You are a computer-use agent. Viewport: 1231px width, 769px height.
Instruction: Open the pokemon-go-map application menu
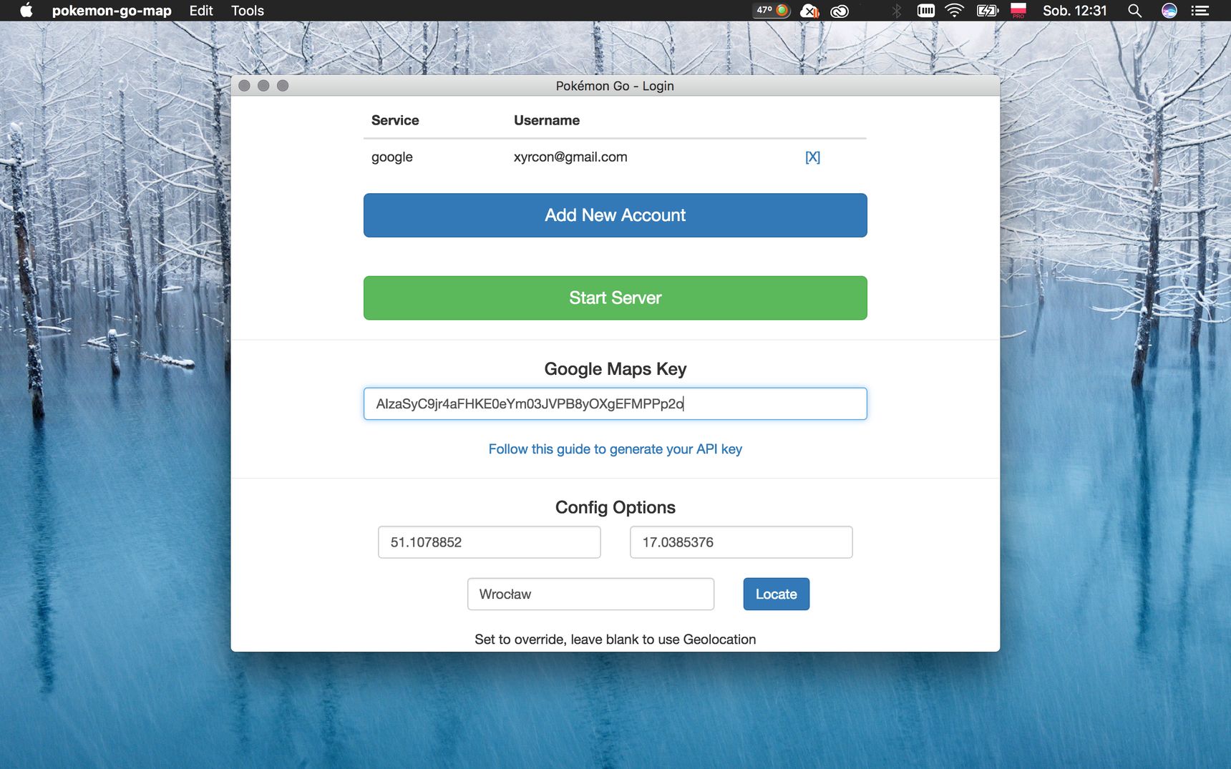click(112, 11)
